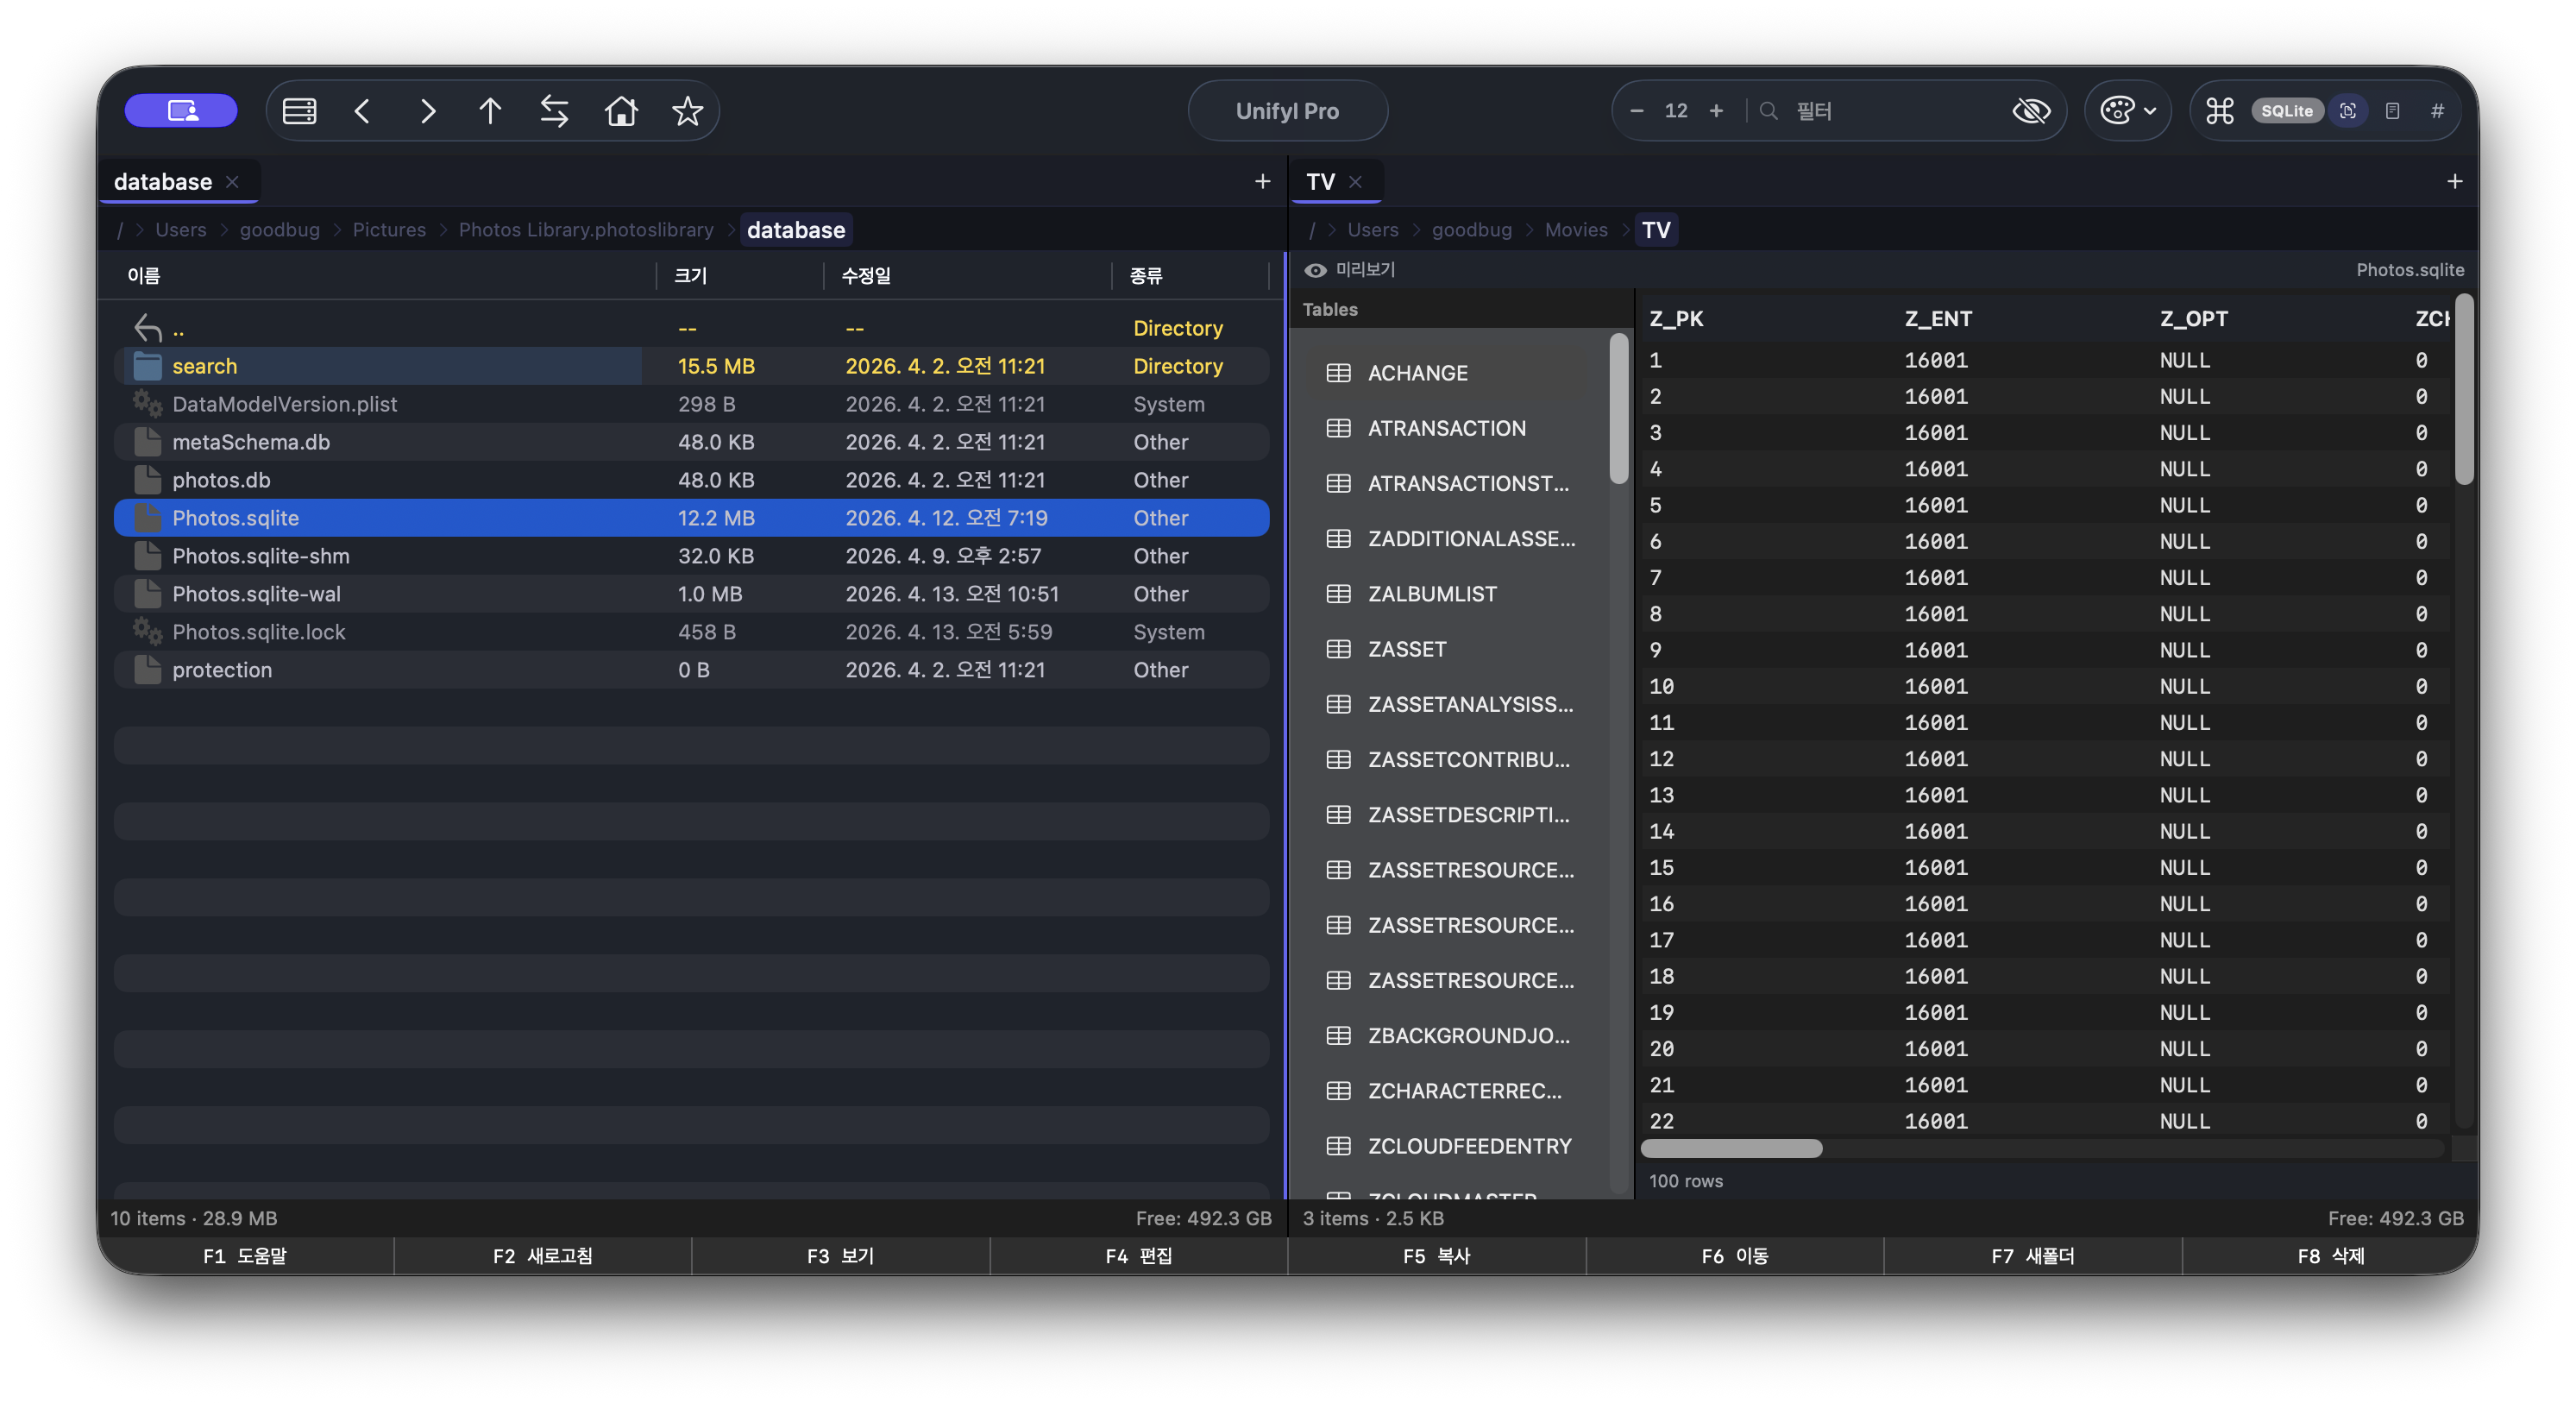
Task: Toggle the purple panel mode button
Action: [x=181, y=111]
